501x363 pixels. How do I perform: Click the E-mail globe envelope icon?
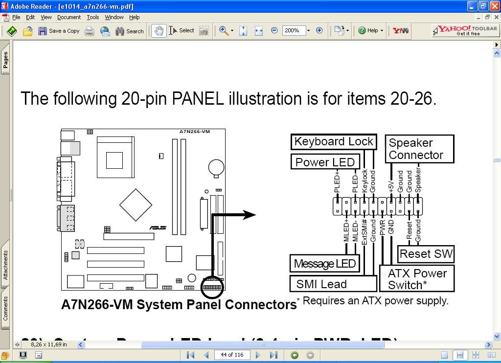[105, 31]
